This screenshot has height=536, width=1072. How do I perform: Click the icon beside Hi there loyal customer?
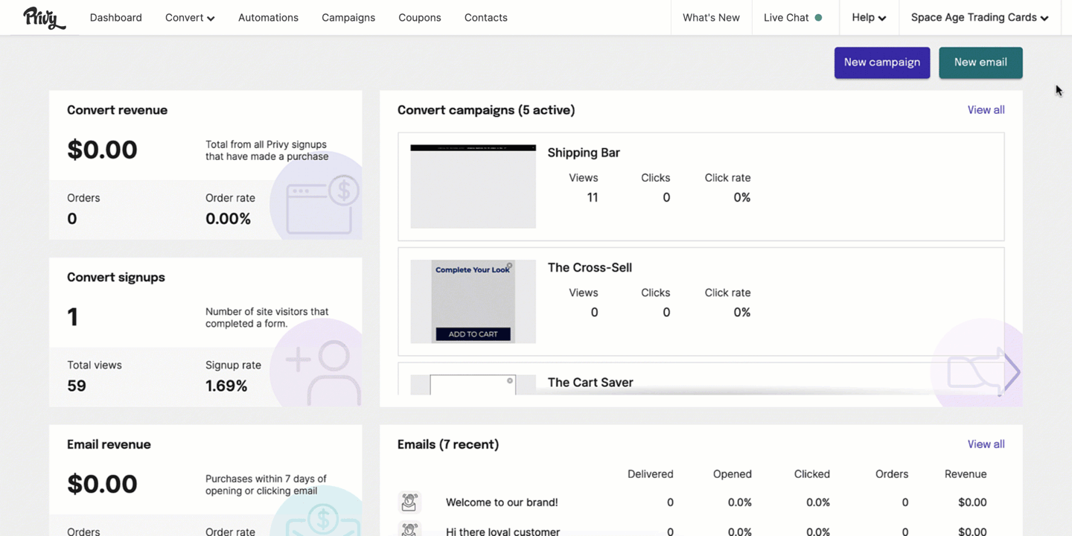[409, 529]
